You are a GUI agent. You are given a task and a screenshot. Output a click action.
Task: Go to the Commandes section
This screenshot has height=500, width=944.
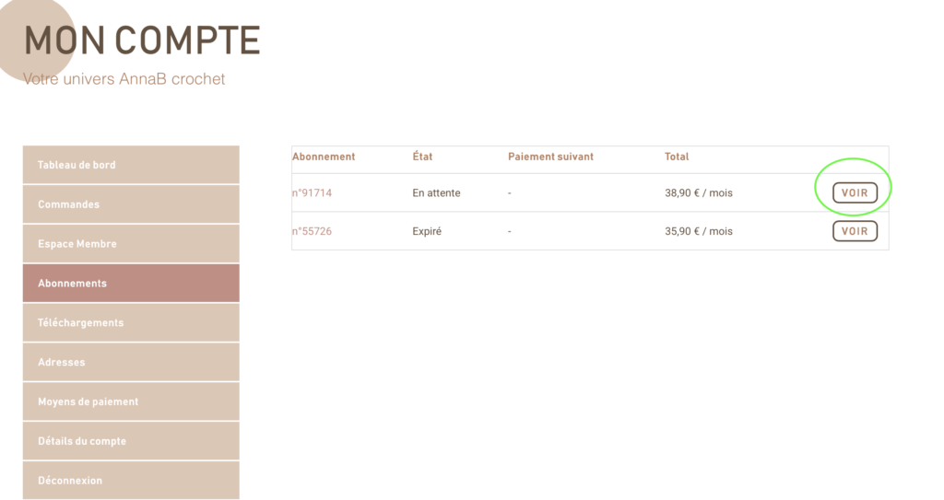(x=131, y=204)
